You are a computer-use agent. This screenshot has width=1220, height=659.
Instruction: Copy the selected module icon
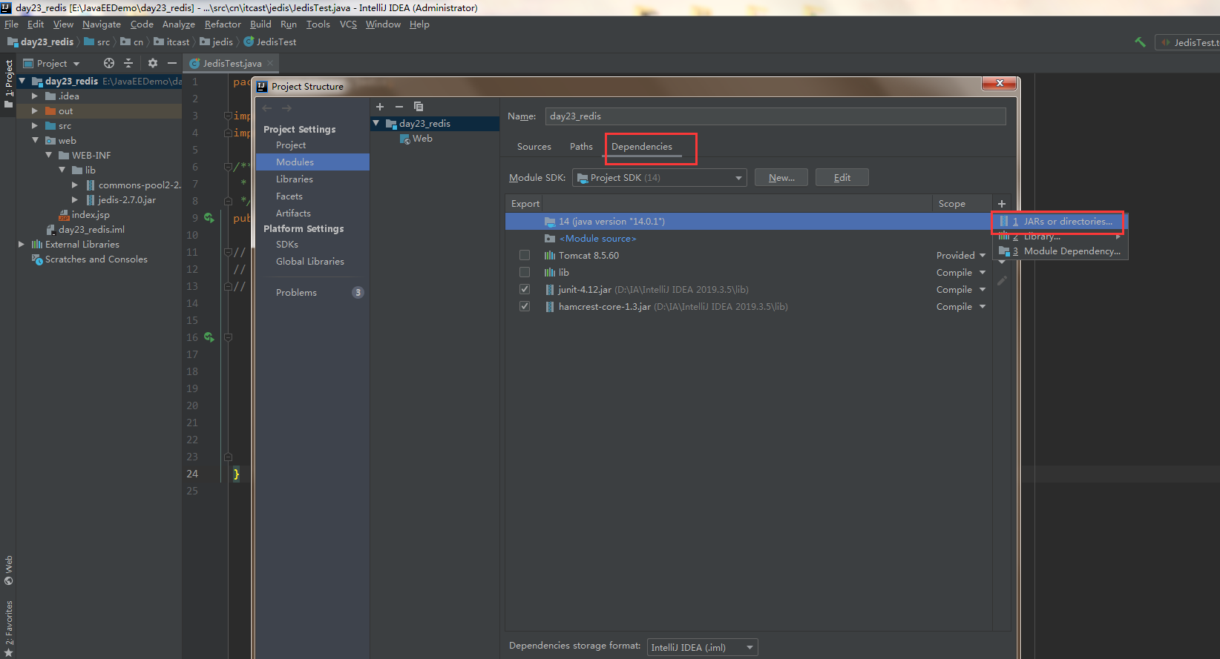(x=419, y=107)
